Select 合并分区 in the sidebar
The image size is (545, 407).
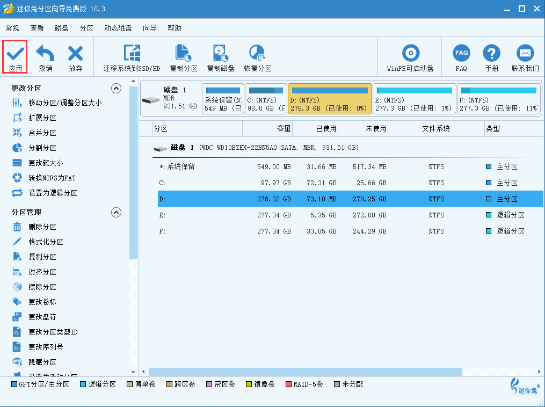(x=42, y=133)
